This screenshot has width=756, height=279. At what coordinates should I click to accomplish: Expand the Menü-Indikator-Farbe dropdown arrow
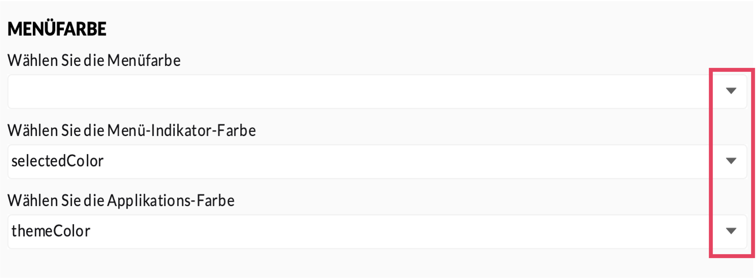[x=731, y=161]
